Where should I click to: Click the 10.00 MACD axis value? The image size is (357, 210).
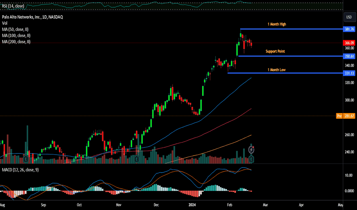349,175
